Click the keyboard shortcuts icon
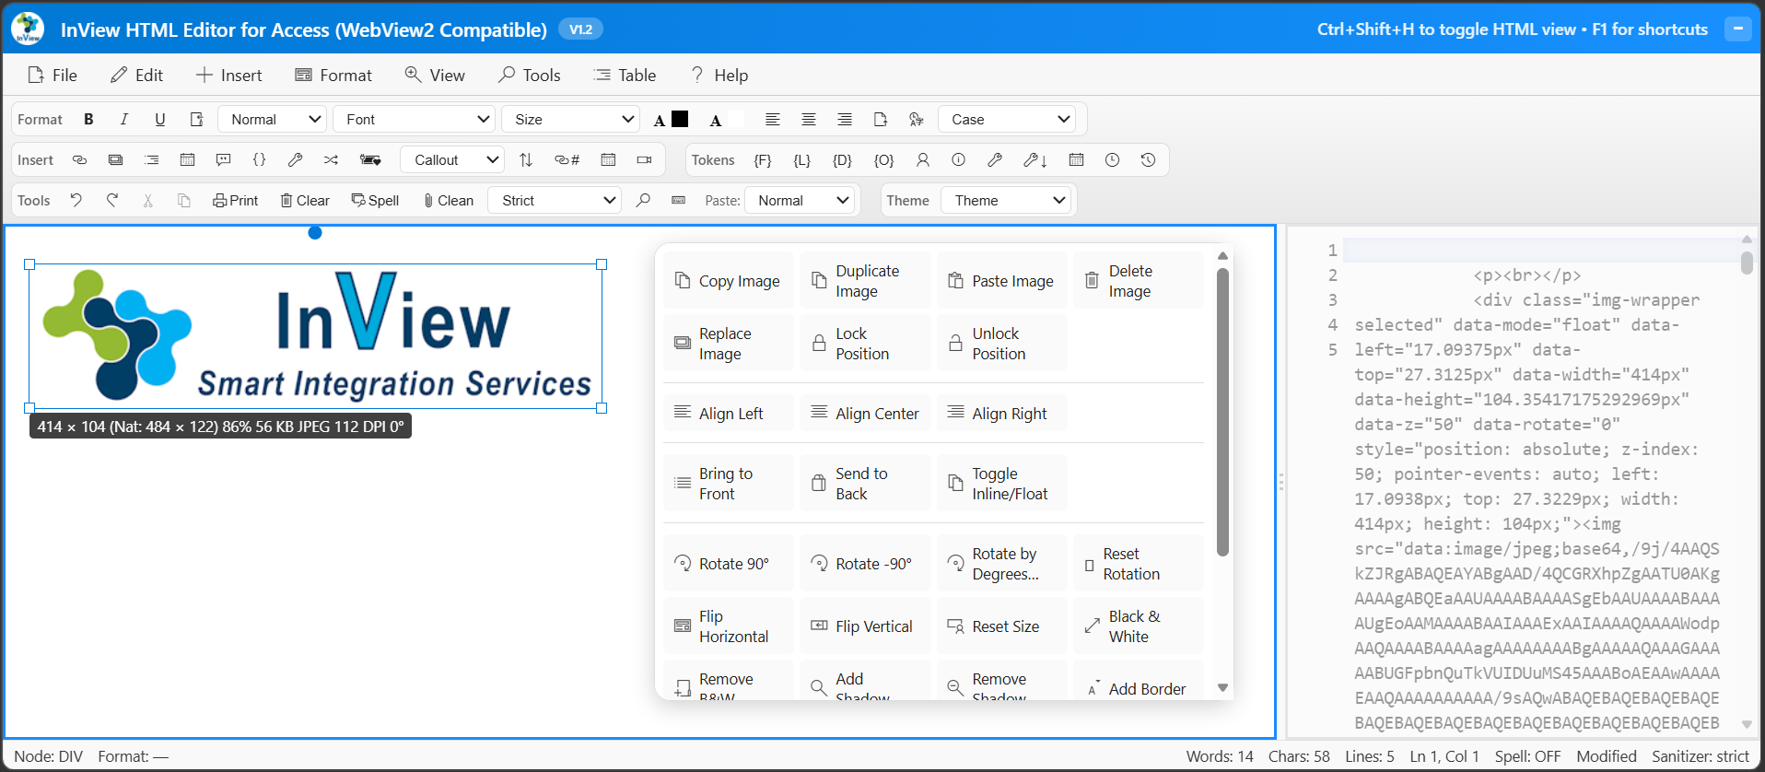This screenshot has width=1765, height=772. point(679,200)
